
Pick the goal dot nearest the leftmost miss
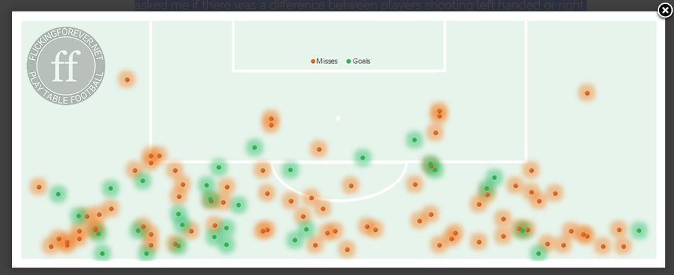[x=58, y=194]
